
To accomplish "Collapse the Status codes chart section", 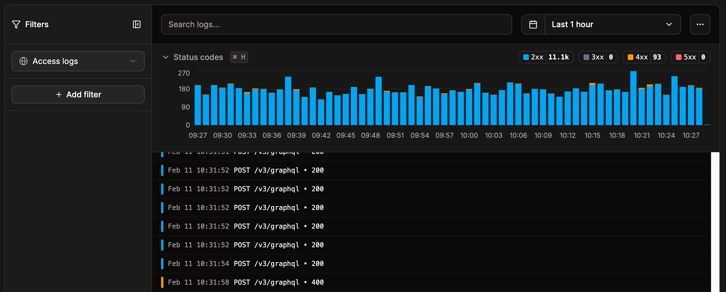I will 166,57.
